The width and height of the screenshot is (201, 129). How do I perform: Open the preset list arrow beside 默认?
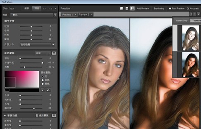[55, 15]
